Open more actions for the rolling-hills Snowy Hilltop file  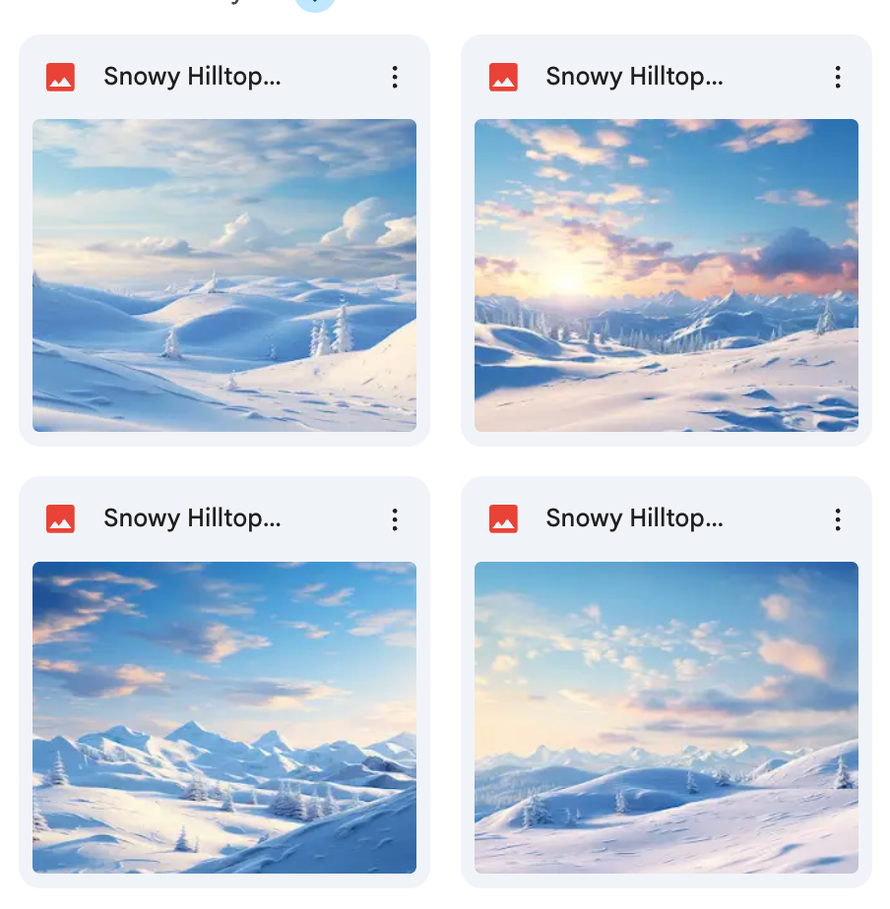(x=395, y=77)
